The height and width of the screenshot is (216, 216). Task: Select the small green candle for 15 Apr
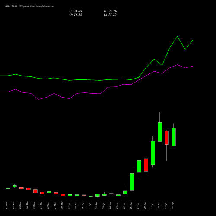(x=125, y=192)
